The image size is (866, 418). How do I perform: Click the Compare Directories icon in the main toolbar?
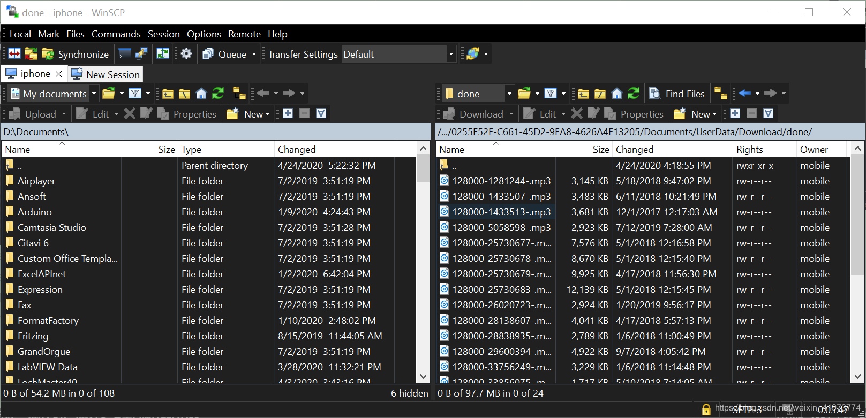tap(14, 54)
